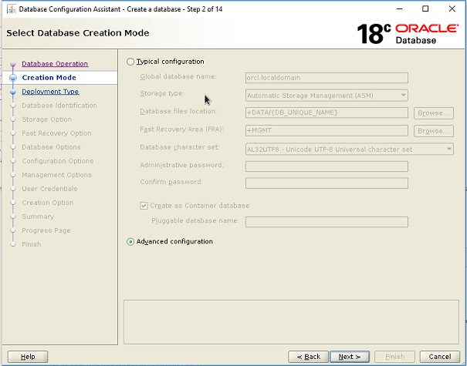Go to previous step with Back
This screenshot has width=467, height=366.
pos(308,357)
